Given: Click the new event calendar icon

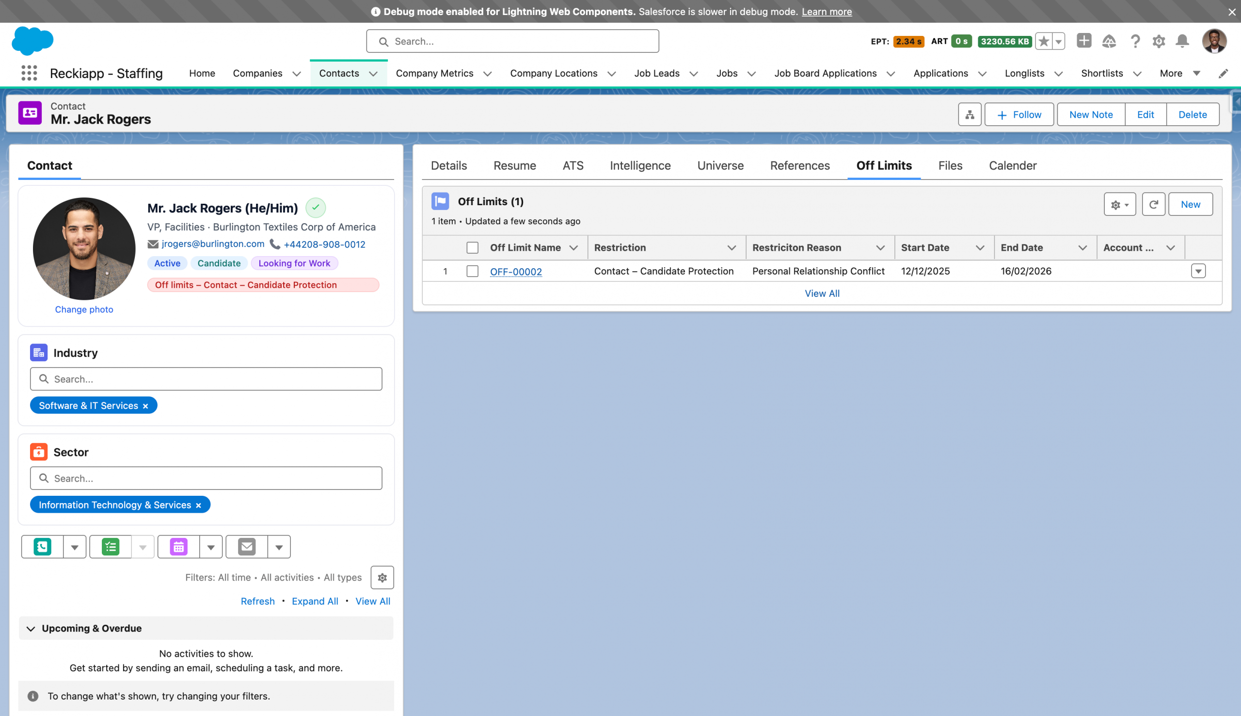Looking at the screenshot, I should tap(179, 547).
